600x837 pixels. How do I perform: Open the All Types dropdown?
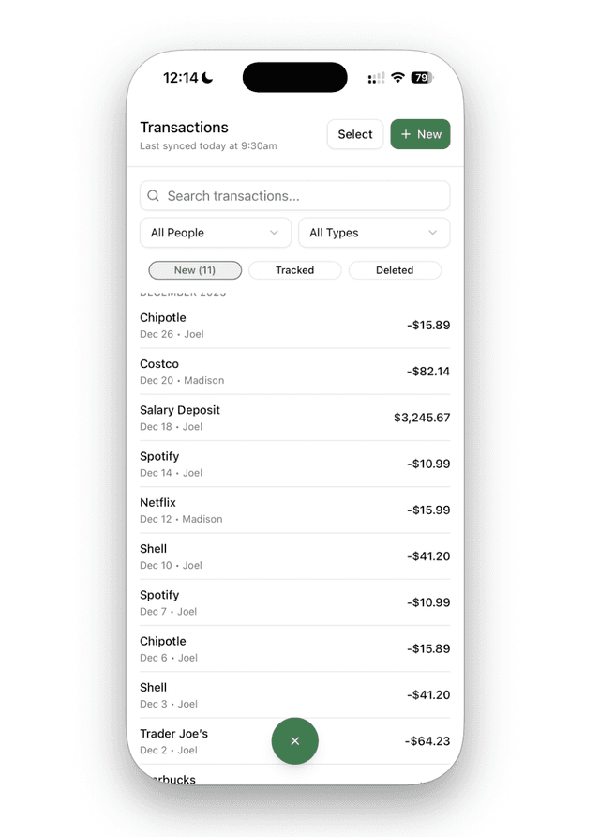[373, 232]
